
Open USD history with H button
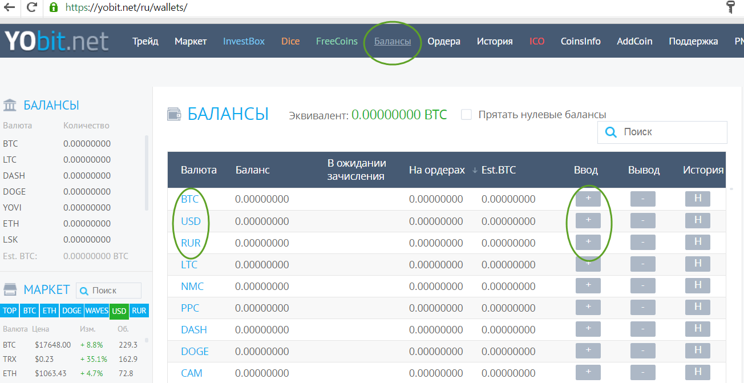[698, 220]
